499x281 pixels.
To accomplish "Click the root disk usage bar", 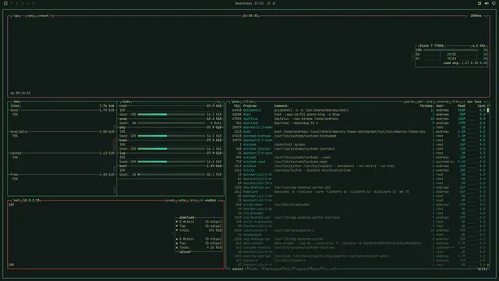I will click(x=172, y=115).
